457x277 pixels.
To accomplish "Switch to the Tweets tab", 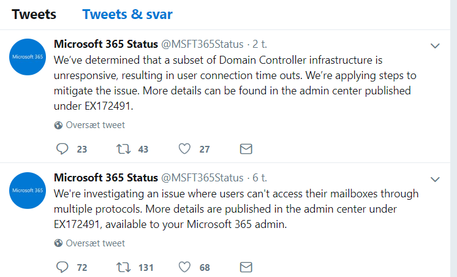I will click(x=34, y=14).
